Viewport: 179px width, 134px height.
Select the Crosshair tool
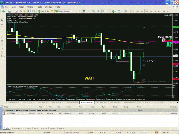coord(2,25)
